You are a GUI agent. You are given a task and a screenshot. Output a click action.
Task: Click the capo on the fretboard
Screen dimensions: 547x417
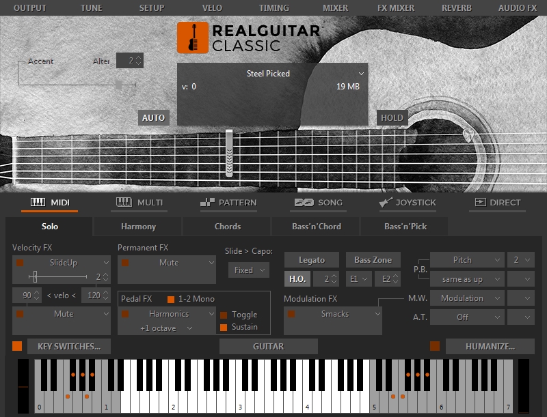coord(229,153)
